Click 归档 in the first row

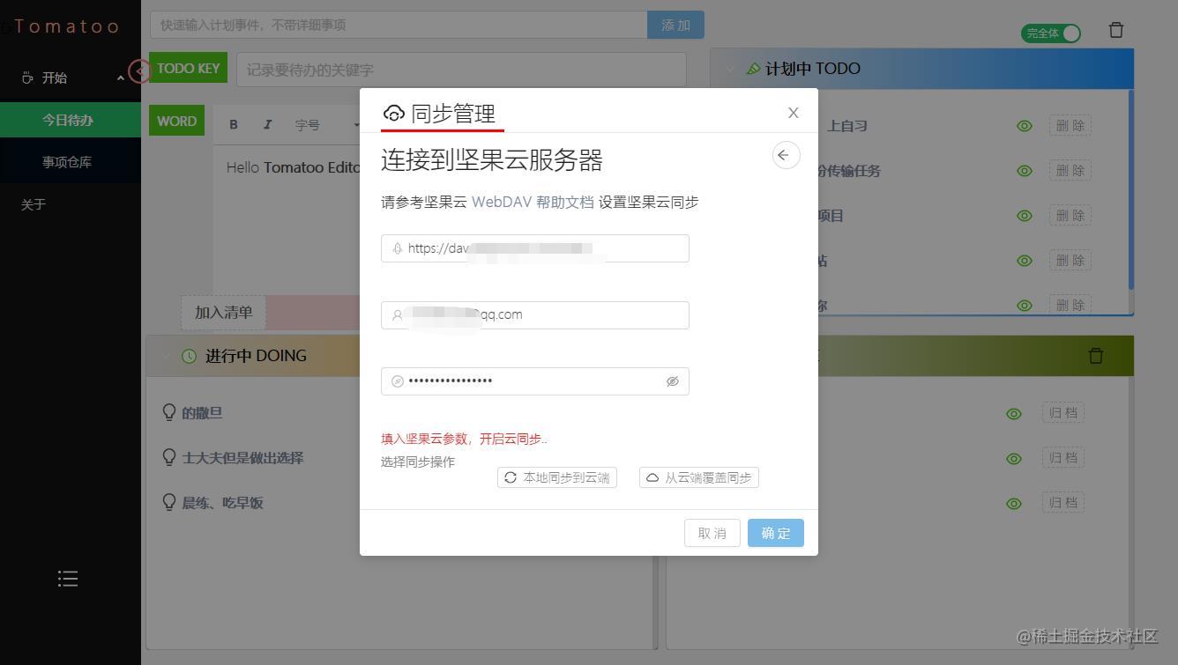pyautogui.click(x=1063, y=413)
